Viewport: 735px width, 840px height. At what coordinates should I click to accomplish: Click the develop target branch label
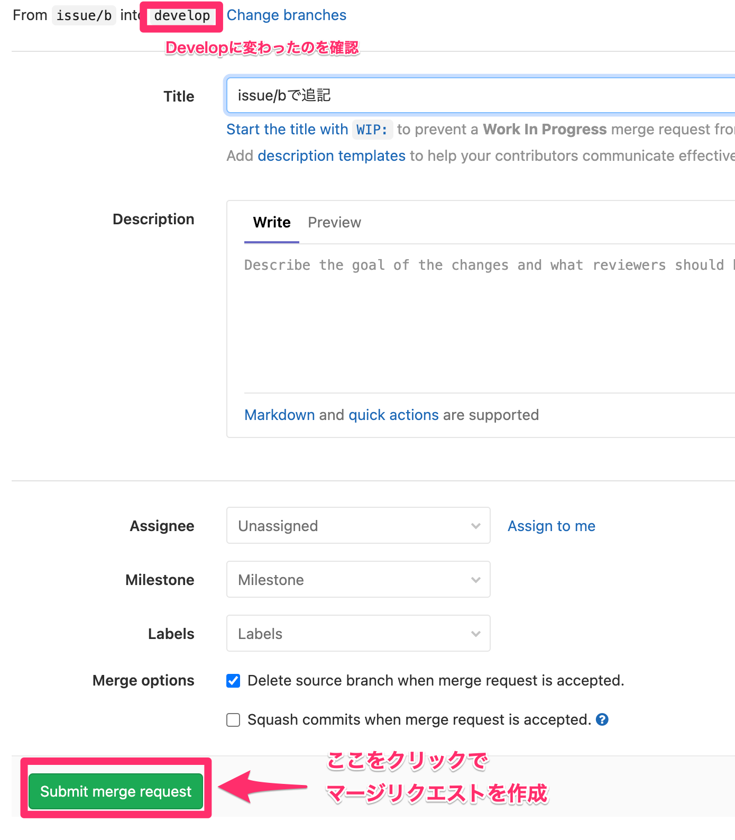(x=182, y=16)
